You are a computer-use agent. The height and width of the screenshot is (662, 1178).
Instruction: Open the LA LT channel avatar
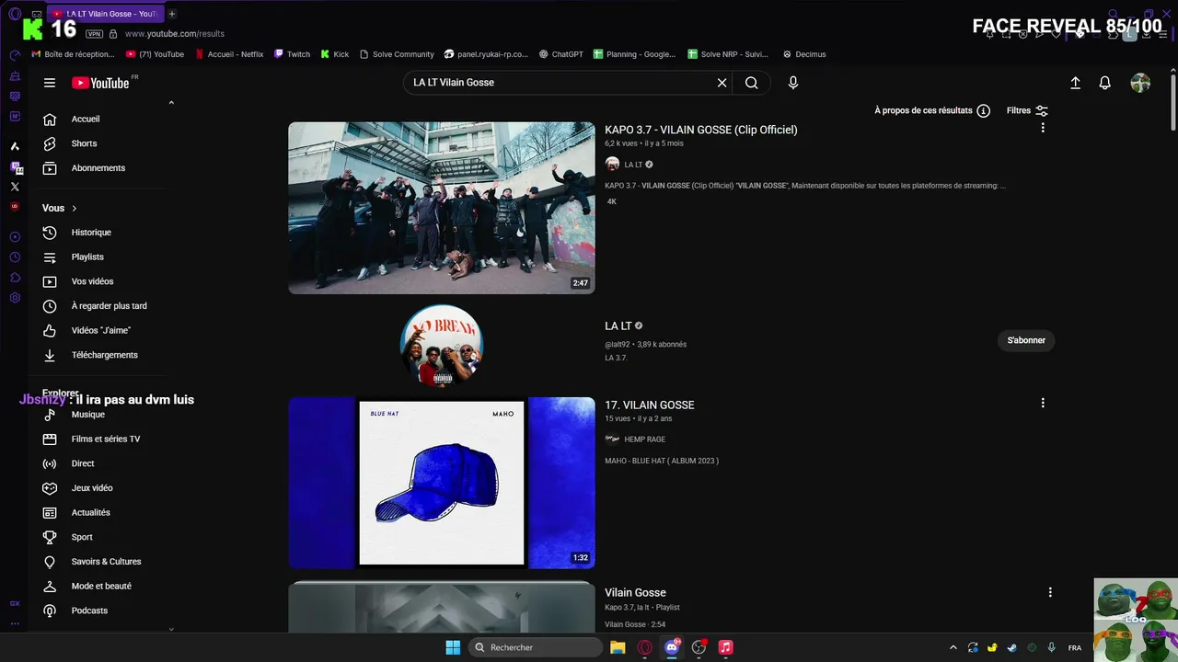click(442, 346)
